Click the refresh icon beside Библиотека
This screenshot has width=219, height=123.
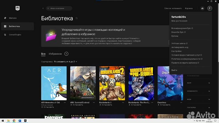coord(77,19)
